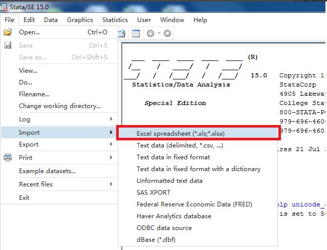This screenshot has width=327, height=250.
Task: Import Excel spreadsheet (*.xls;*.xlsx)
Action: point(198,134)
